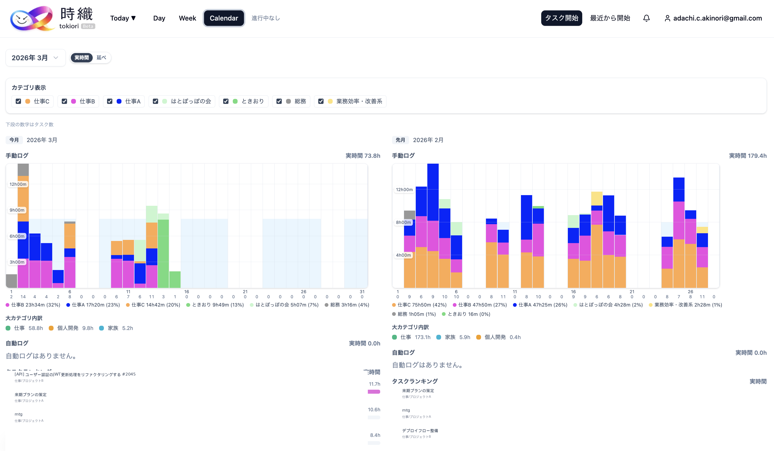Expand the Today dropdown menu
The height and width of the screenshot is (451, 774).
pyautogui.click(x=123, y=18)
